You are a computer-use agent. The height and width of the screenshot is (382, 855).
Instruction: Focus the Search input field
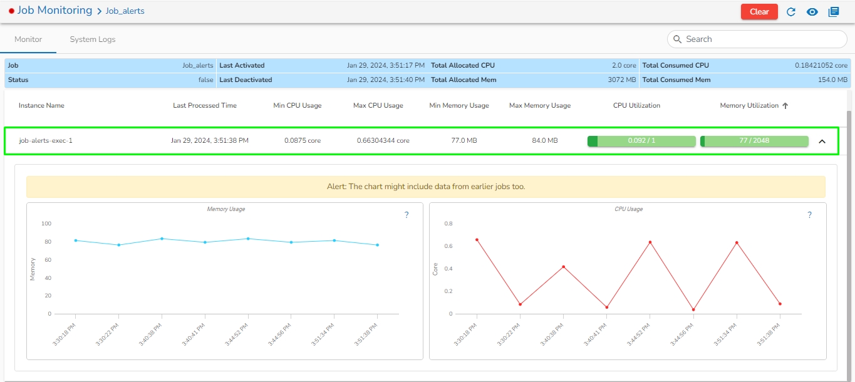point(761,39)
